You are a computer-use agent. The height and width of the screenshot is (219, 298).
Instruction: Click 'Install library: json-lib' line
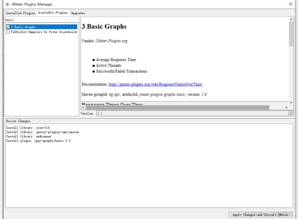click(28, 128)
